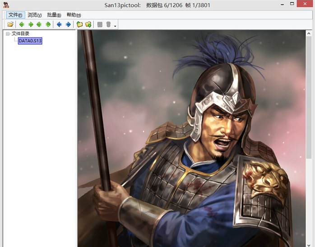Click the second green left arrow
The image size is (315, 247).
(39, 24)
